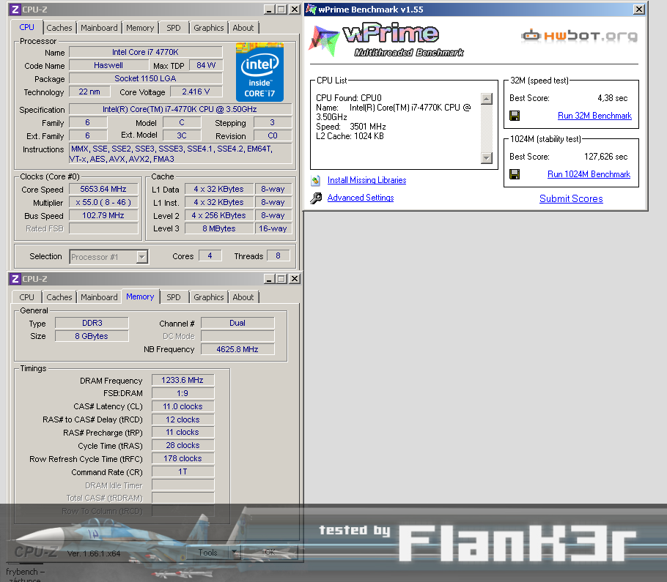Click the Core Voltage value 2.416 V
Viewport: 667px width, 582px height.
pyautogui.click(x=196, y=92)
